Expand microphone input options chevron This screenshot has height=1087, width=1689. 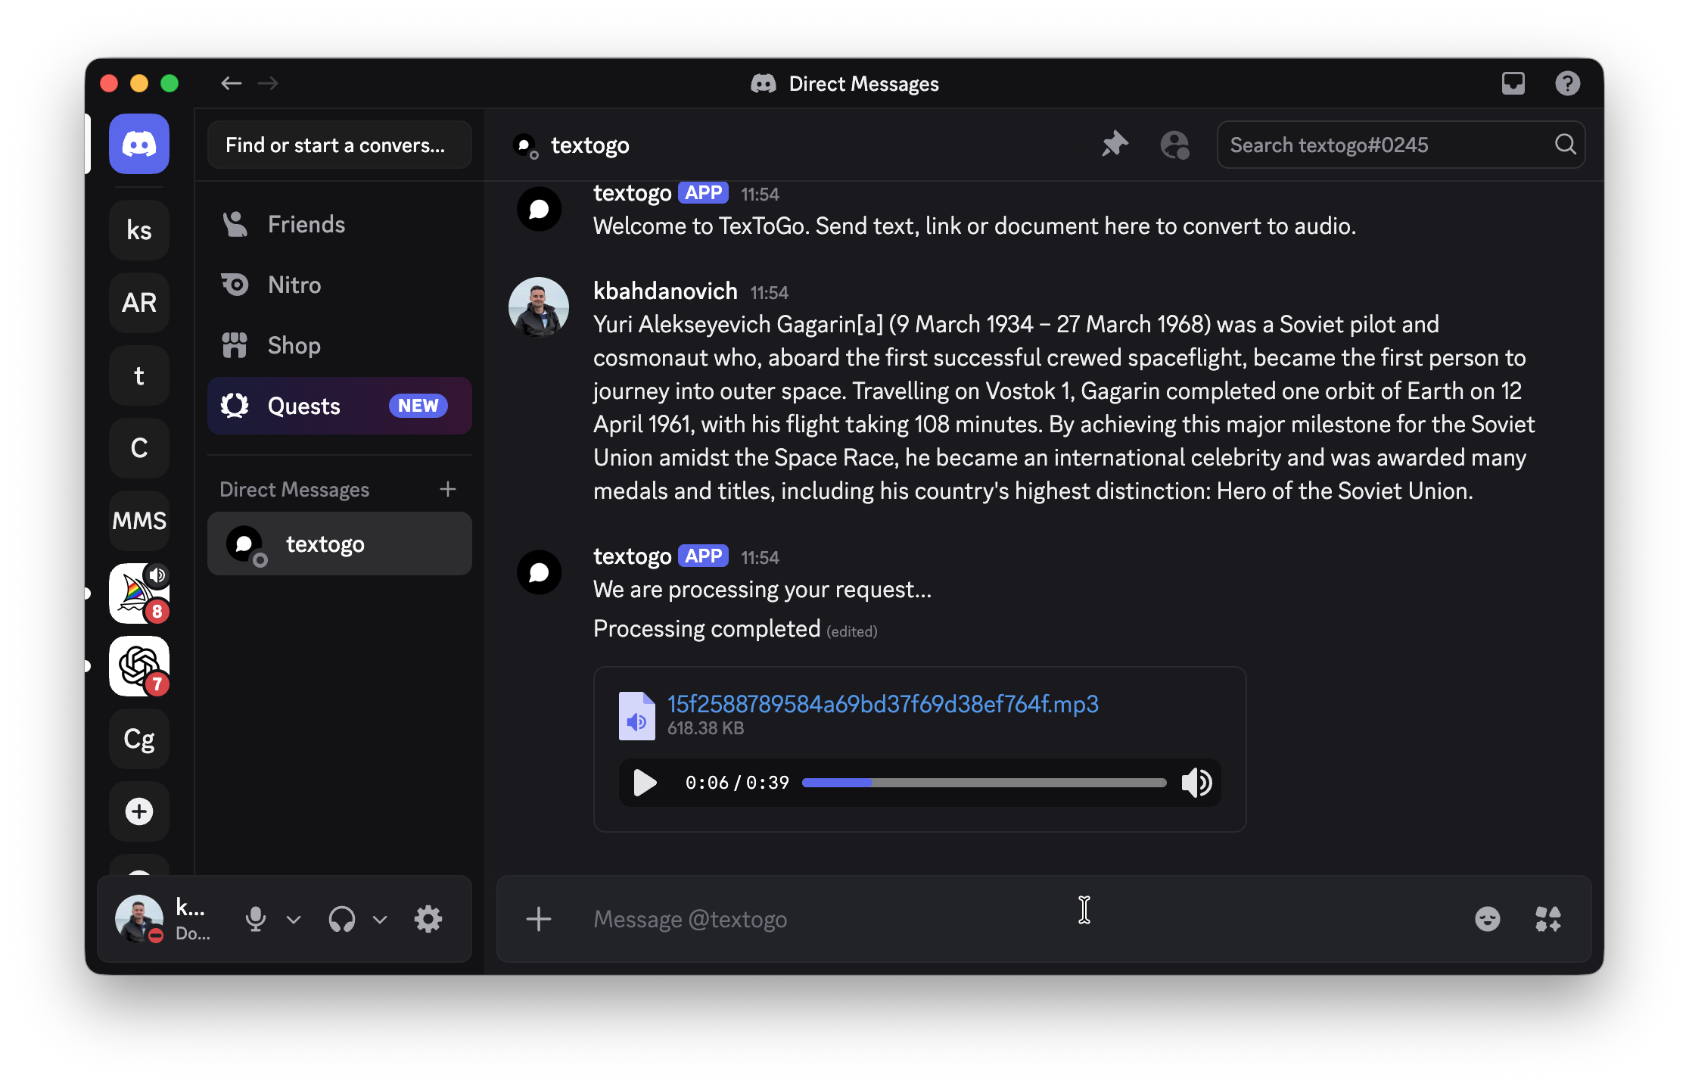294,919
